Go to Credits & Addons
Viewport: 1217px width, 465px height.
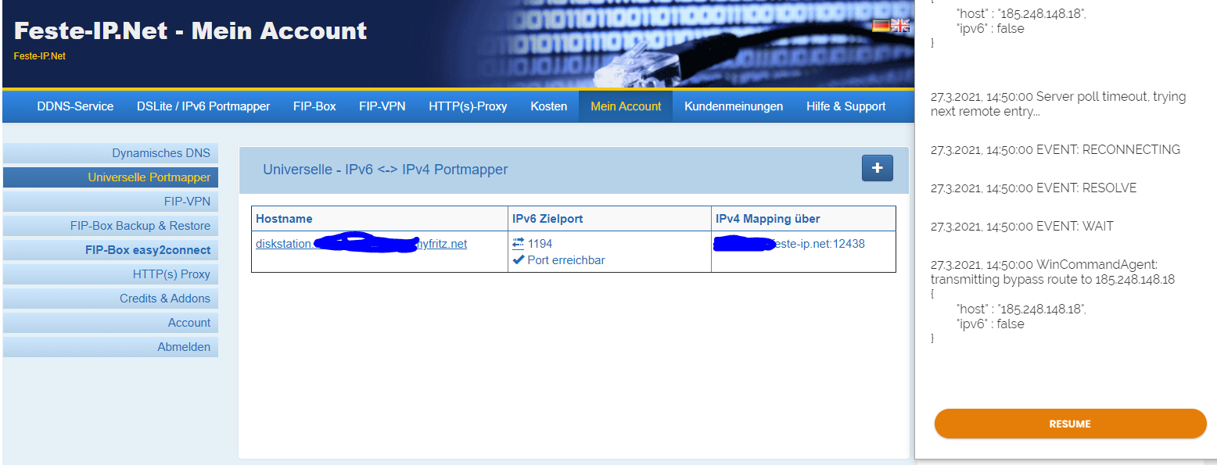click(164, 299)
